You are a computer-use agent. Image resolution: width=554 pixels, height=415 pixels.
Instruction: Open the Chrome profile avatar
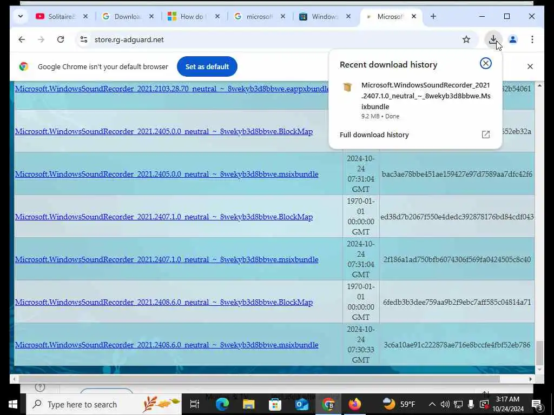pos(513,39)
